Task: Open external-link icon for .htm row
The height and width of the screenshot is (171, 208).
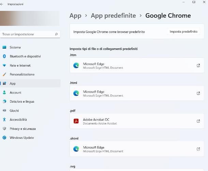Action: tap(198, 66)
